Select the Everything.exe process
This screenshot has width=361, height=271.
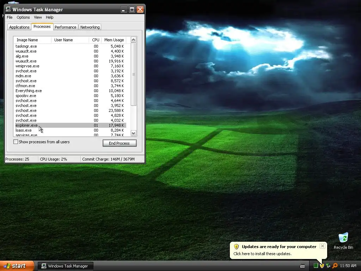[x=71, y=91]
